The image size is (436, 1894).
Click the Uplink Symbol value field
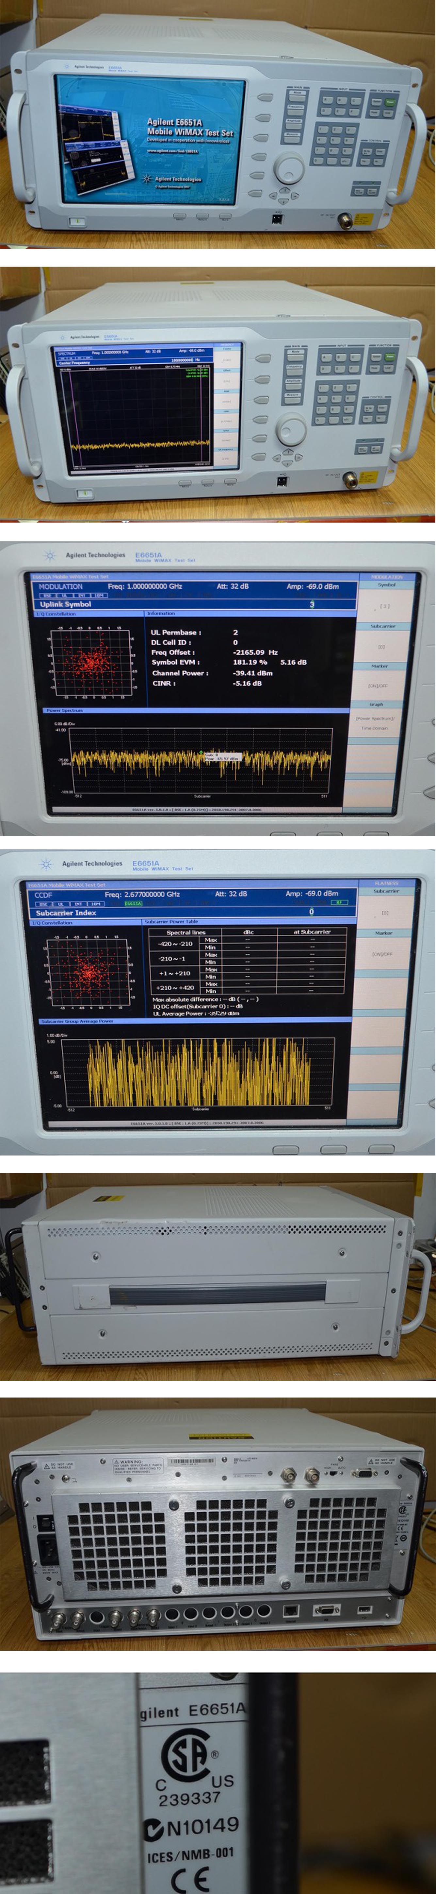click(x=312, y=604)
